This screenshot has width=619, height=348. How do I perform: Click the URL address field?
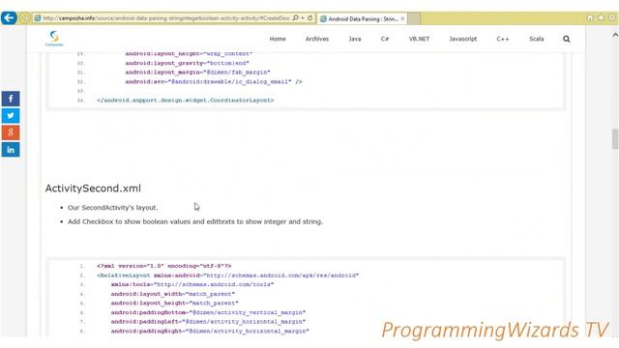(165, 18)
